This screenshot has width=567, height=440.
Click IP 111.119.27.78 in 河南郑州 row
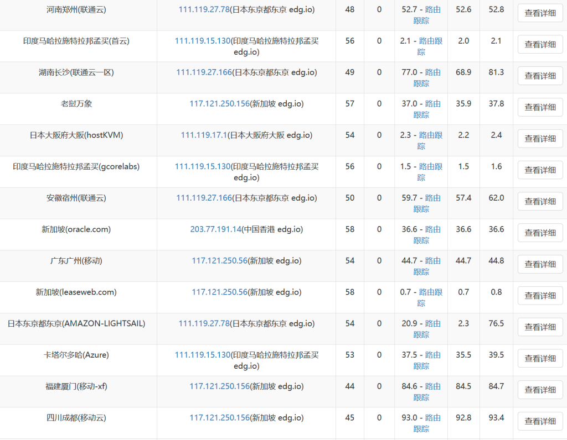coord(204,9)
